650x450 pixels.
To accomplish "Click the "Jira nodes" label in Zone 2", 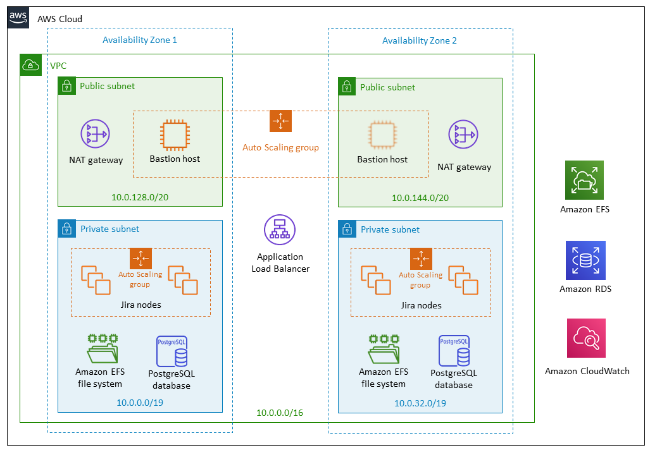I will (x=421, y=305).
